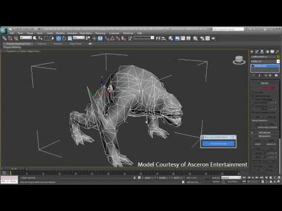Click the time slider above the trackbar

[x=14, y=168]
